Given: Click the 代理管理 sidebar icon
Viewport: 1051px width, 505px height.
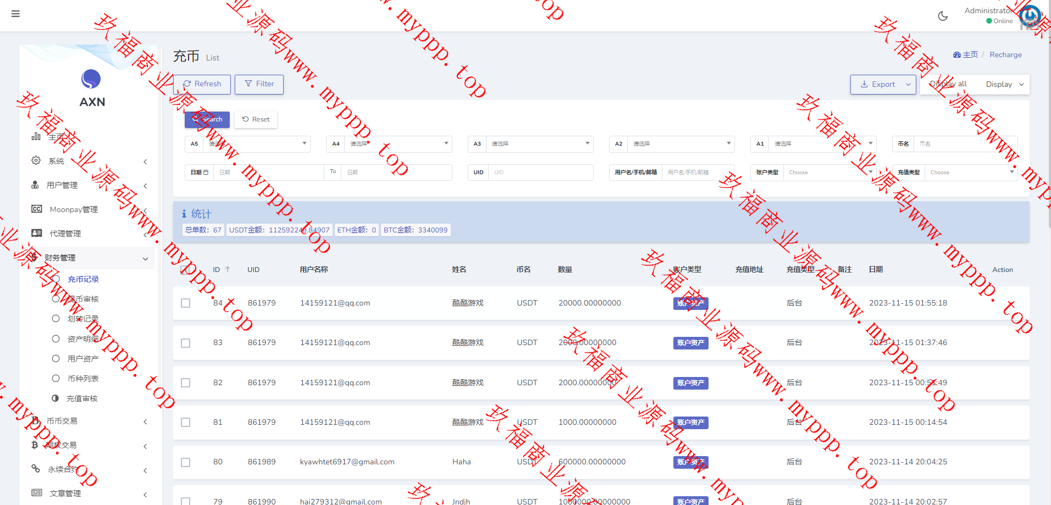Looking at the screenshot, I should pyautogui.click(x=37, y=233).
